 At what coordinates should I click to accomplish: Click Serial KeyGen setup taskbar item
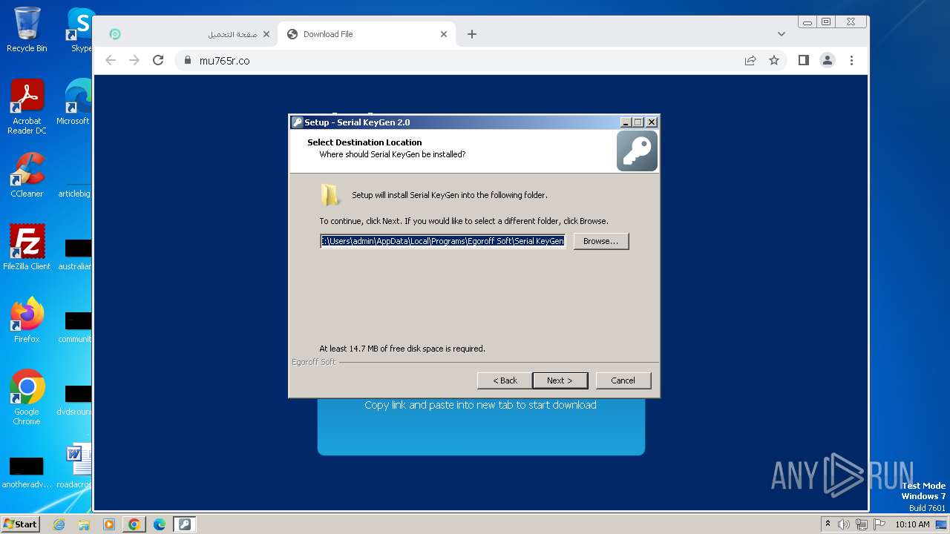coord(185,524)
